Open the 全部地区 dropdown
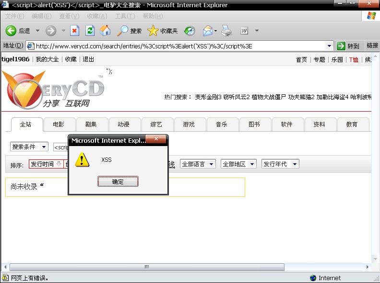 tap(238, 164)
